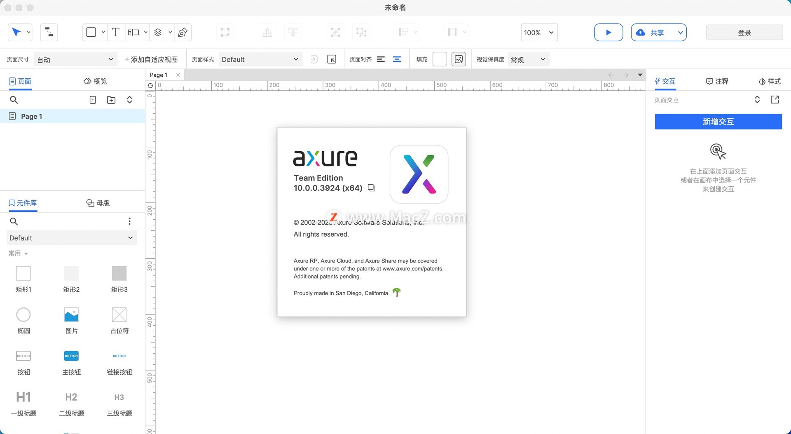Click 添加自适应视图 button
Viewport: 791px width, 434px height.
[x=151, y=59]
